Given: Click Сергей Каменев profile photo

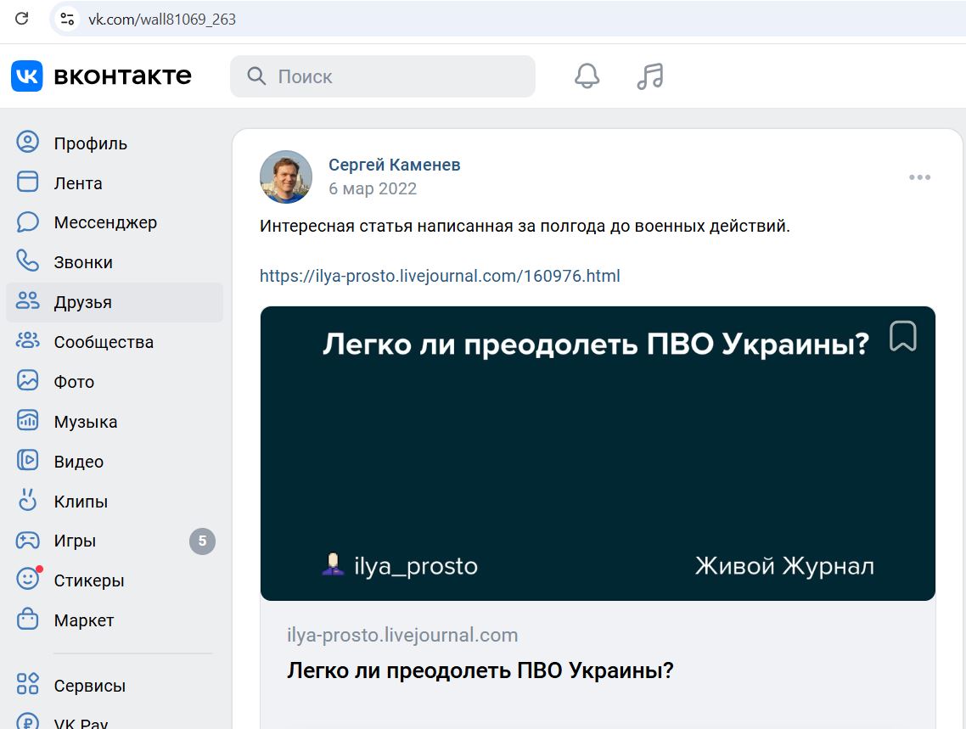Looking at the screenshot, I should pyautogui.click(x=286, y=177).
